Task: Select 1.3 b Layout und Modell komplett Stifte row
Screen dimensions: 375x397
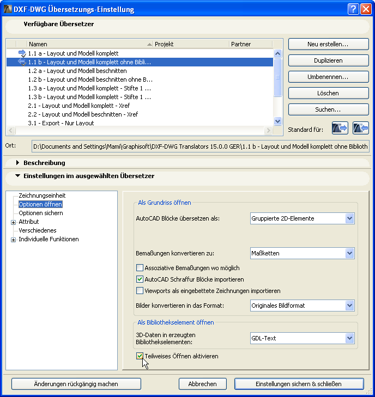Action: [x=140, y=97]
